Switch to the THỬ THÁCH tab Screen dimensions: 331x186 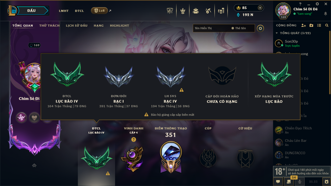tap(49, 26)
